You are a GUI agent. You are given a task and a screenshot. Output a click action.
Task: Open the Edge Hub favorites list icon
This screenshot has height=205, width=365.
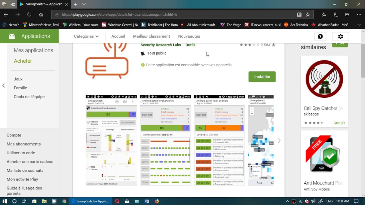coord(324,15)
